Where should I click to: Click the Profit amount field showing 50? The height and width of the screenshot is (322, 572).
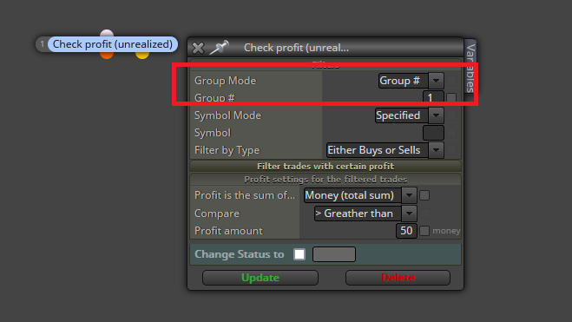click(406, 231)
